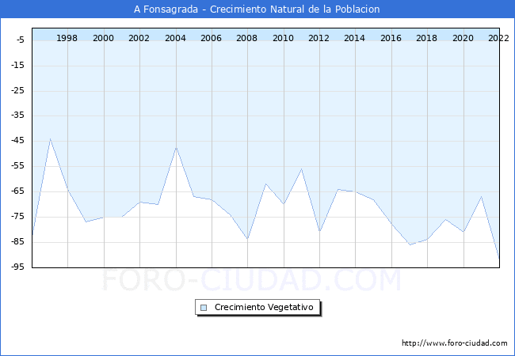Select the 2008 x-axis year label
This screenshot has height=356, width=515.
246,38
